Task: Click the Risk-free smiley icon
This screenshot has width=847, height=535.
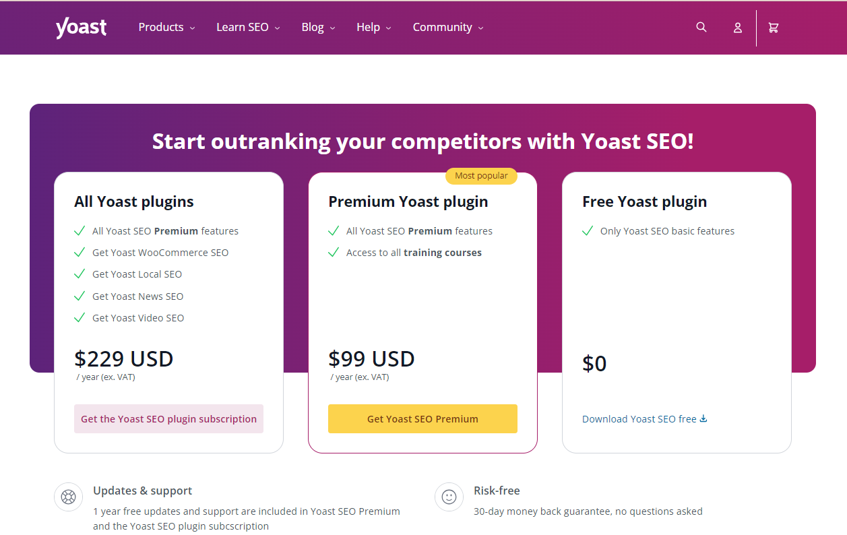Action: (449, 497)
